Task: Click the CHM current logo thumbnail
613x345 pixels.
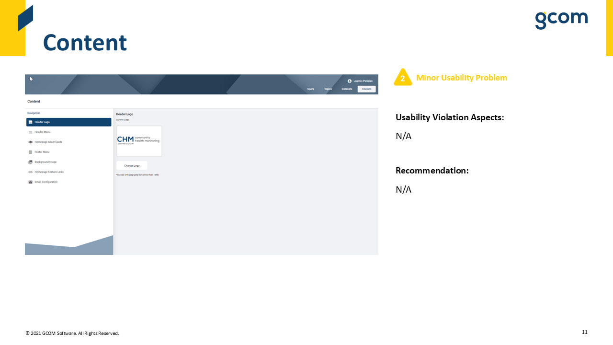Action: pos(139,140)
